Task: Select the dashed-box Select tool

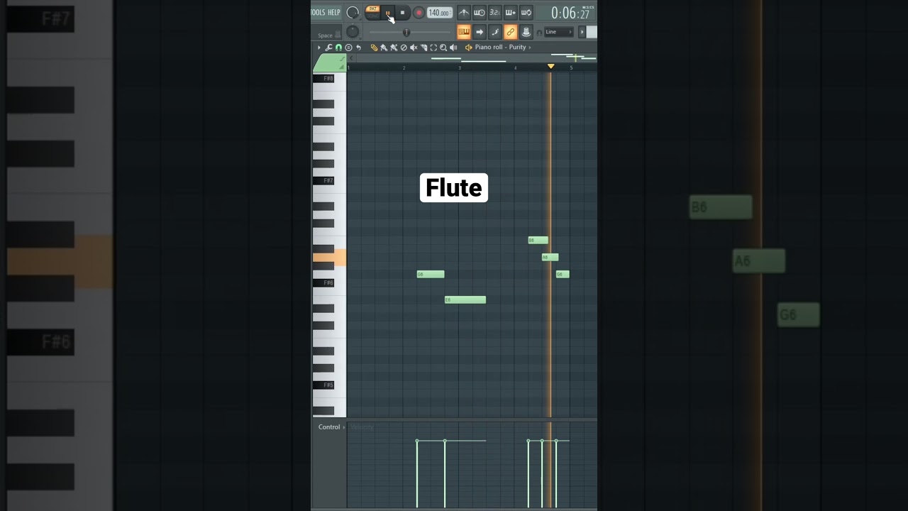Action: (x=433, y=48)
